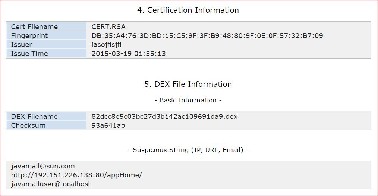
Task: Click the javamail@sun.com email address
Action: pyautogui.click(x=43, y=166)
